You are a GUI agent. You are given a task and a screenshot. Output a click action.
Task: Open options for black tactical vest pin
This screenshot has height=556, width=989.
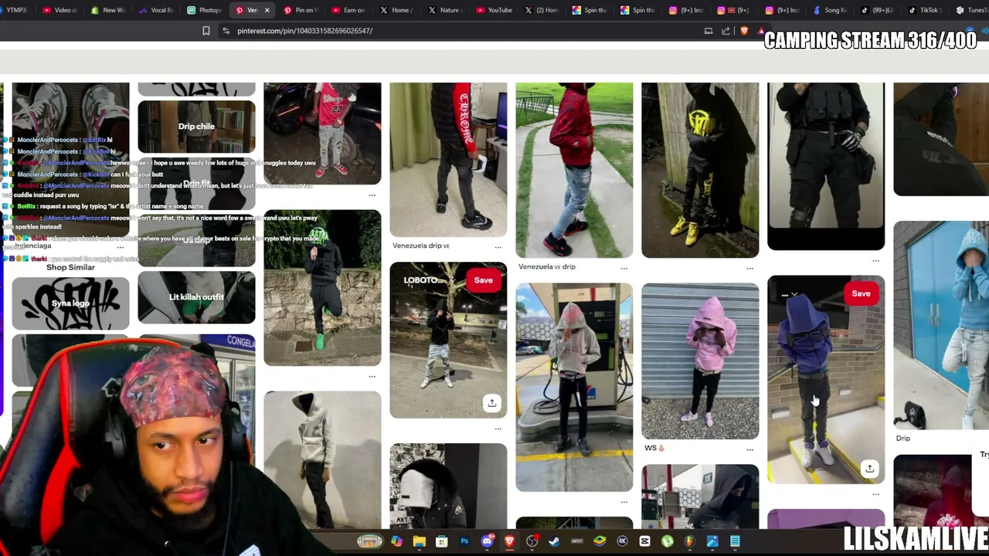[x=875, y=261]
